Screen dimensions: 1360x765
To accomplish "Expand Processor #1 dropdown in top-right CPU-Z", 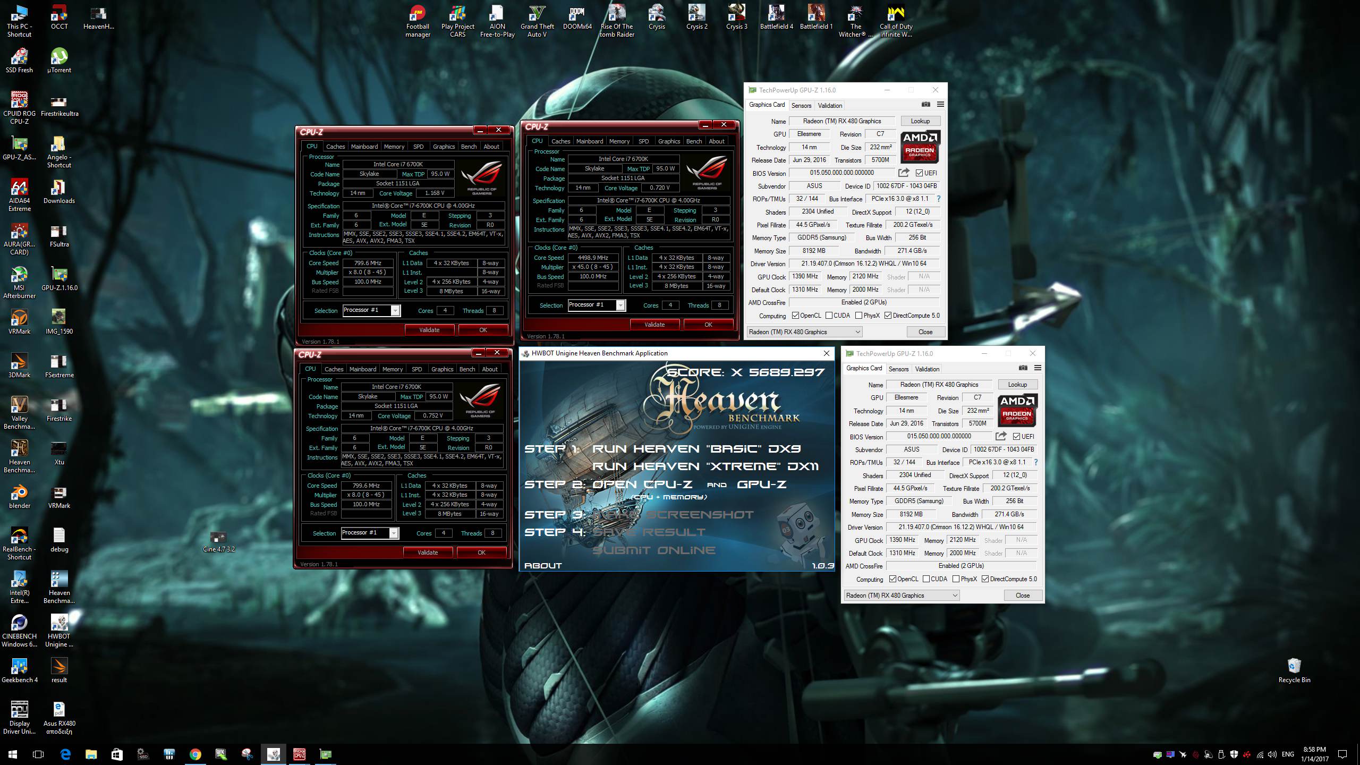I will [620, 305].
